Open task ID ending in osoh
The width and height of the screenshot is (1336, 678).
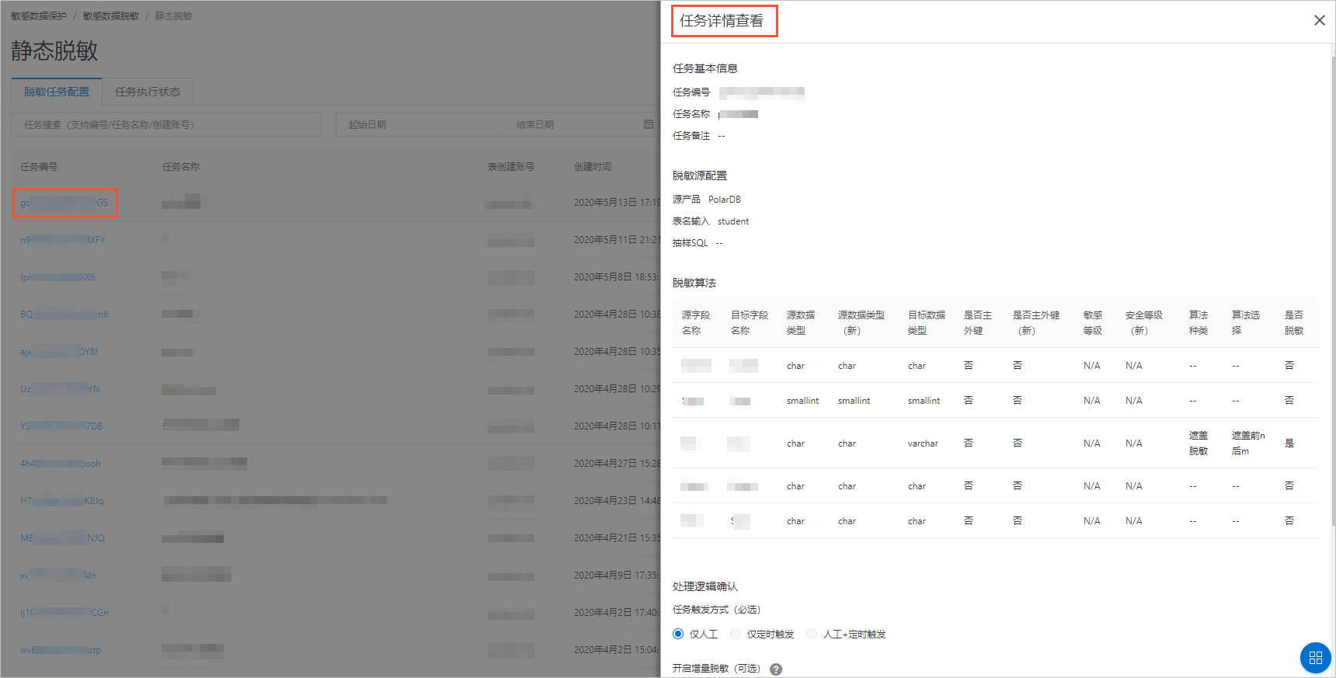coord(61,464)
